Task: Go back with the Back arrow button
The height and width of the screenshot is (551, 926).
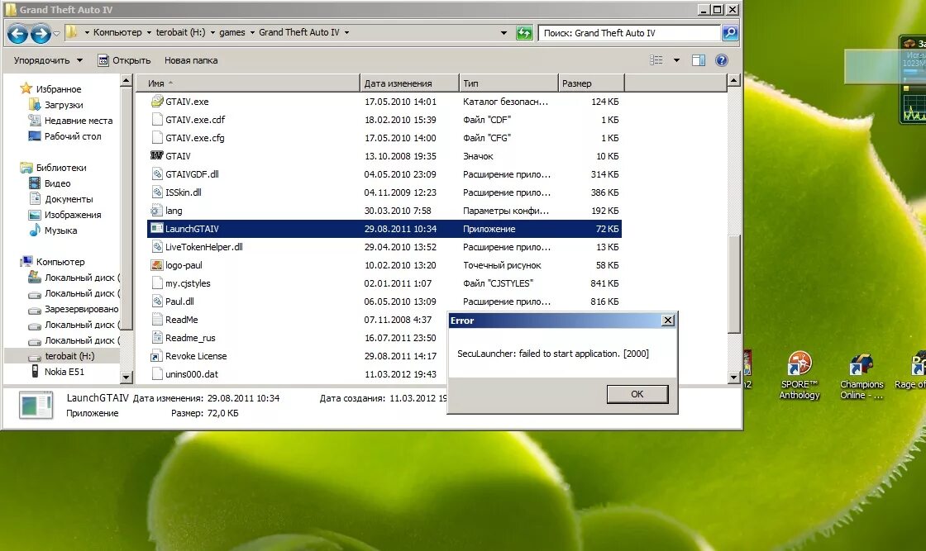Action: pyautogui.click(x=17, y=34)
